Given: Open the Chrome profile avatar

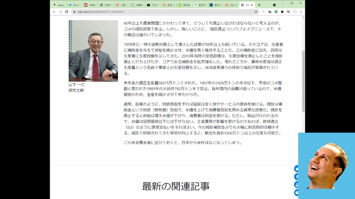Looking at the screenshot, I should pos(295,12).
